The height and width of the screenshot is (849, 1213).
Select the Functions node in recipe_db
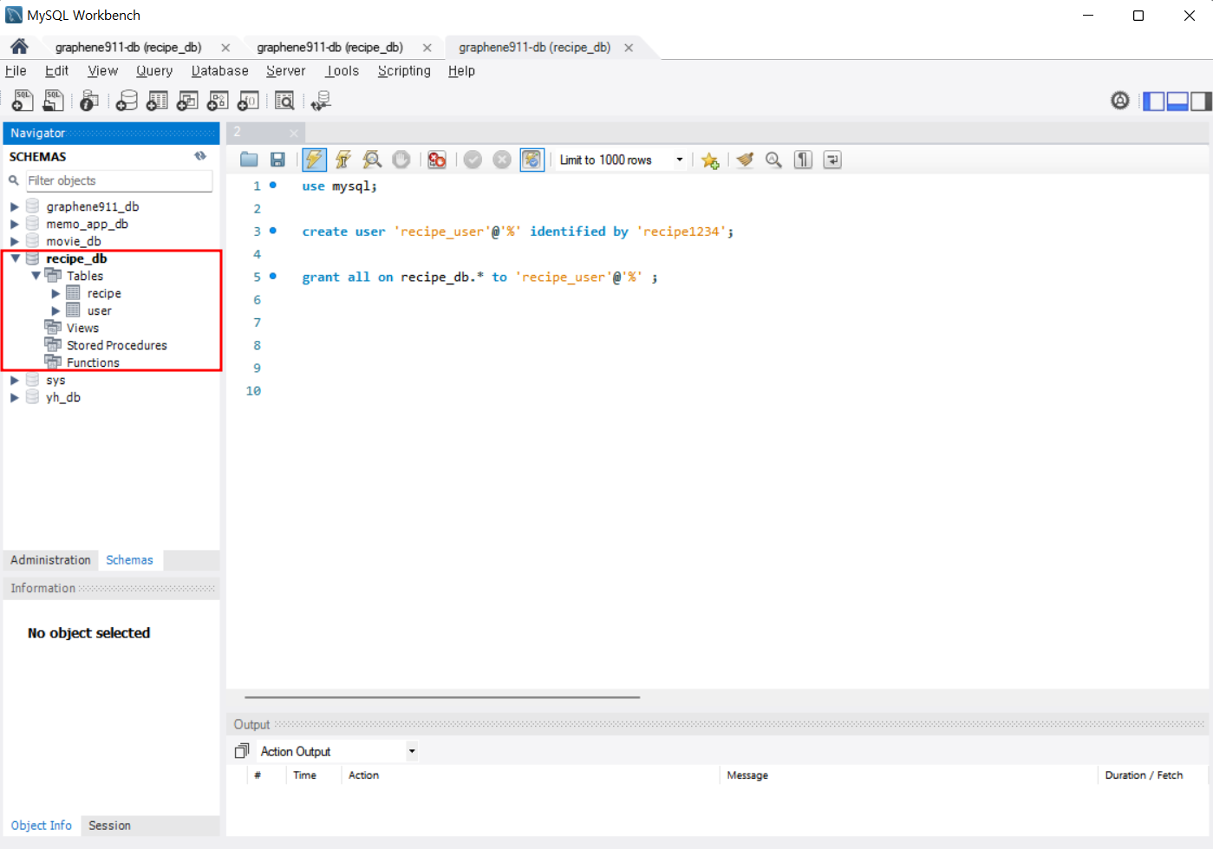pyautogui.click(x=93, y=362)
